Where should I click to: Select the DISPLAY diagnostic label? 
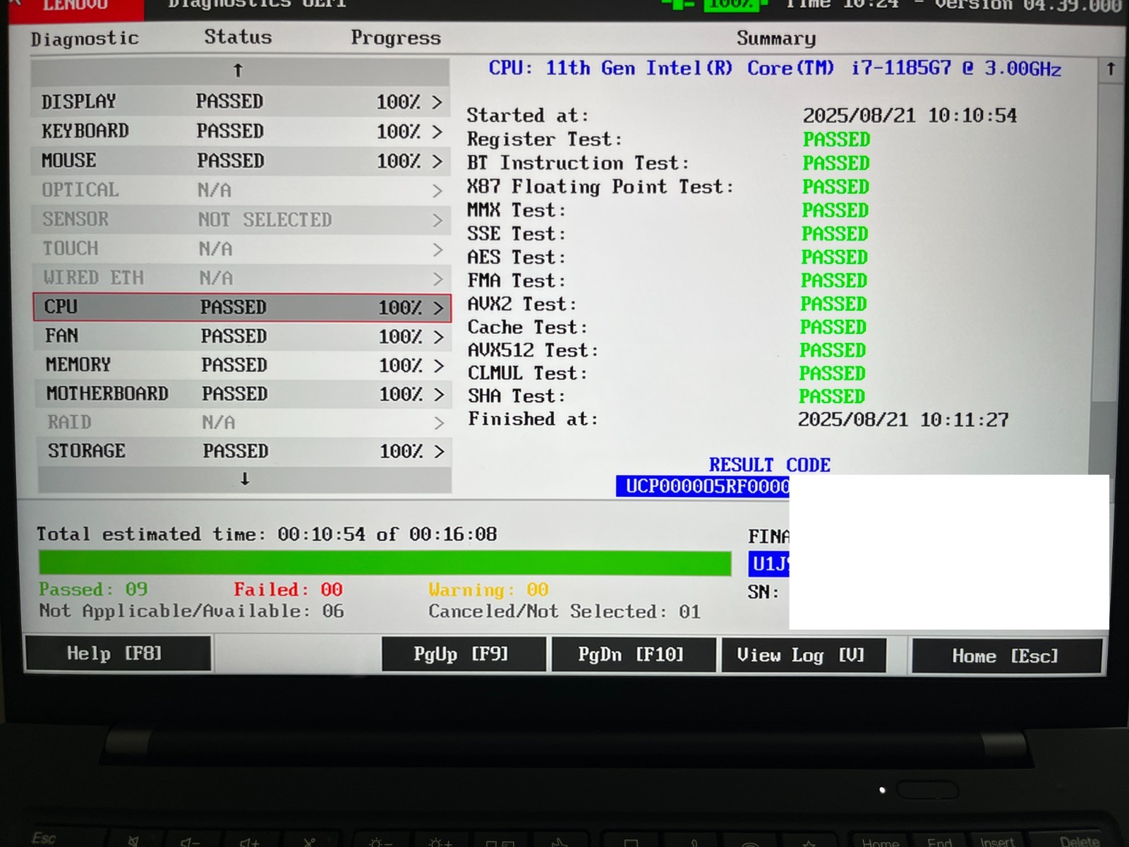[x=78, y=102]
